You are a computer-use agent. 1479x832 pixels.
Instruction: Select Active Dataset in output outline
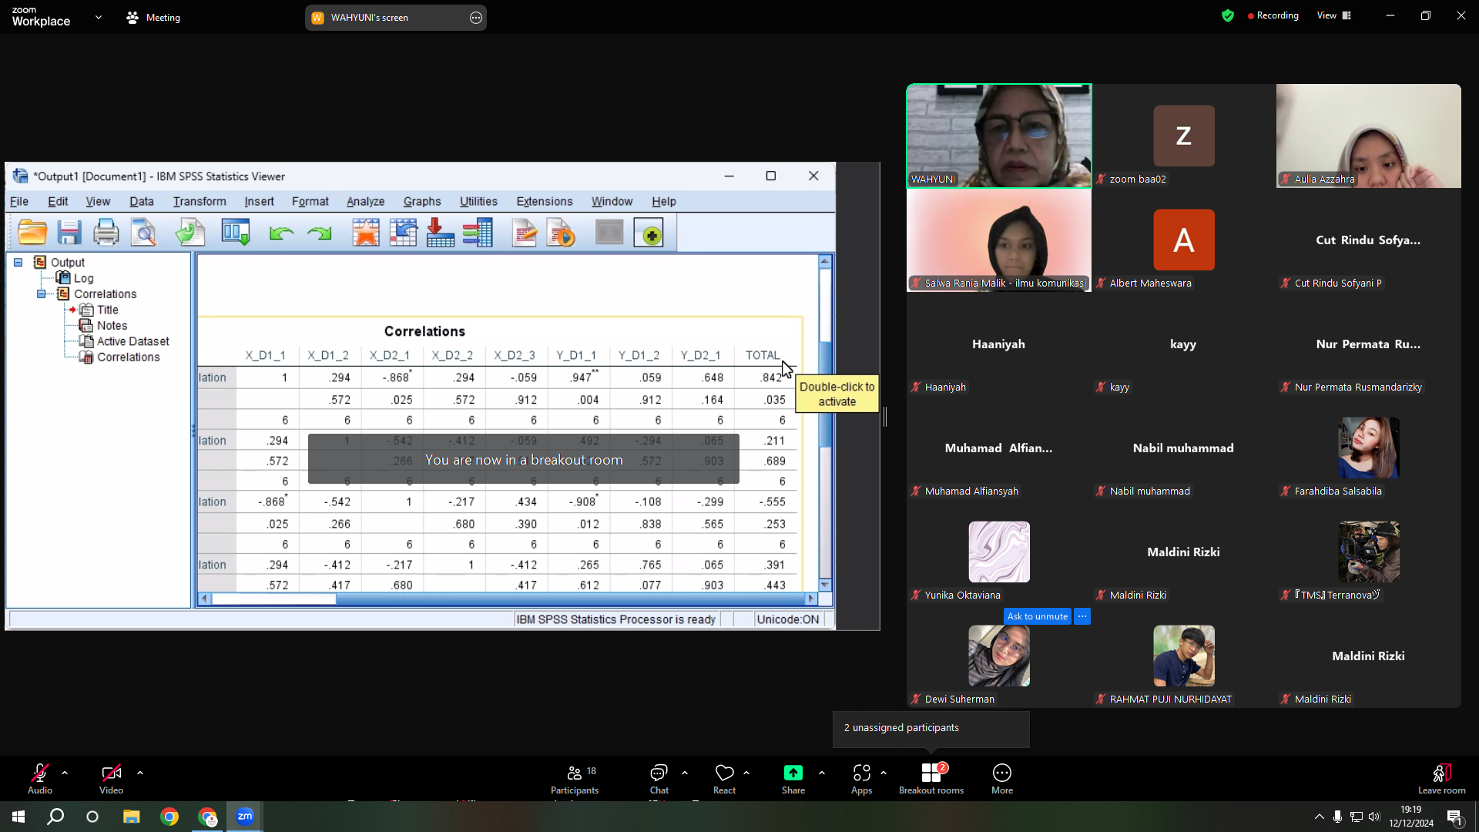tap(133, 341)
